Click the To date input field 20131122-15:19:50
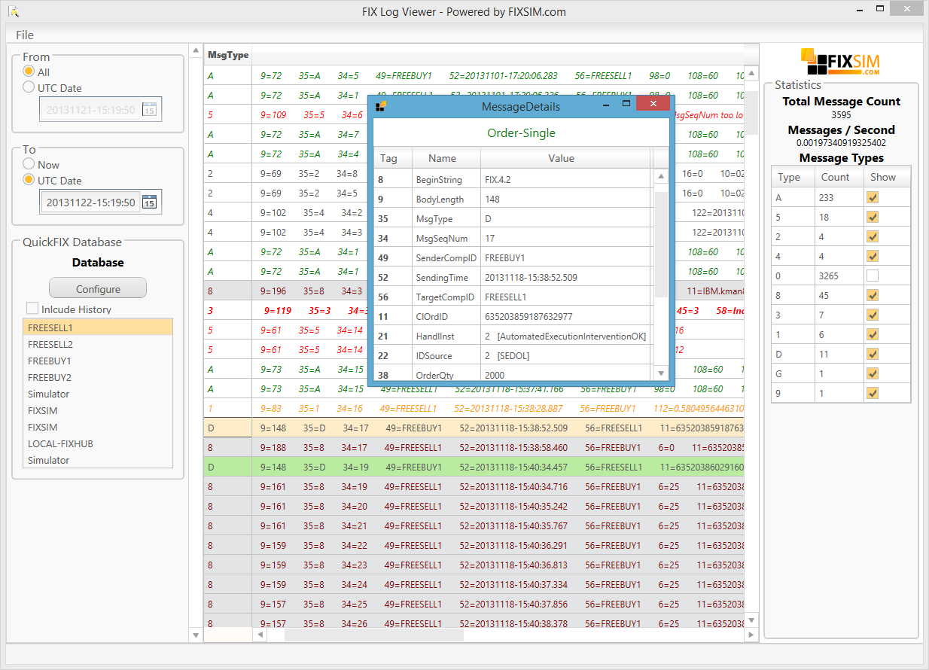929x670 pixels. [90, 202]
